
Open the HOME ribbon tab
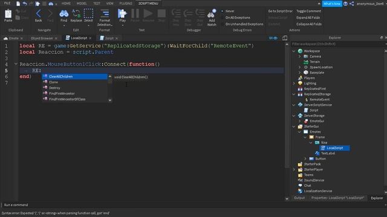[x=66, y=4]
